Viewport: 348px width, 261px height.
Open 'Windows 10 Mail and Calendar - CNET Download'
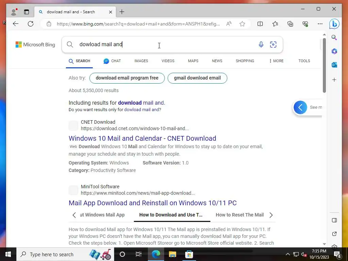point(142,138)
